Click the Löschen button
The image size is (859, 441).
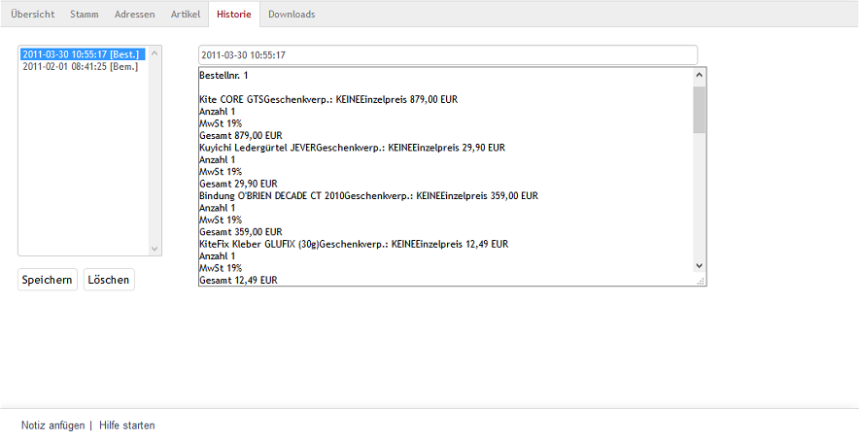pos(109,280)
